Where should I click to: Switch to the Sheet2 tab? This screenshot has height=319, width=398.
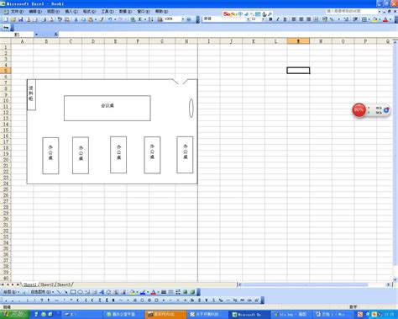click(x=47, y=284)
